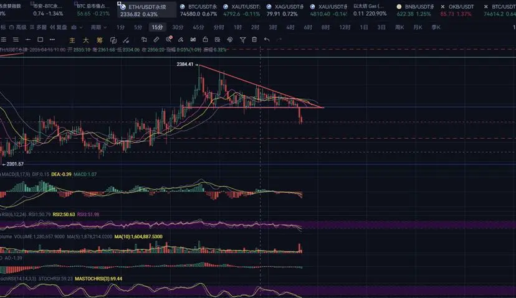Screen dimensions: 516x298
Task: Click the edit image screenshot icon
Action: pyautogui.click(x=217, y=40)
